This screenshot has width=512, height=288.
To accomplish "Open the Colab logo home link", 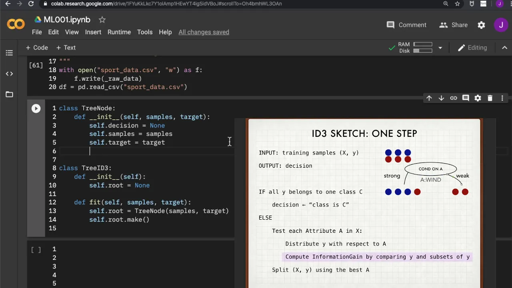I will [16, 24].
